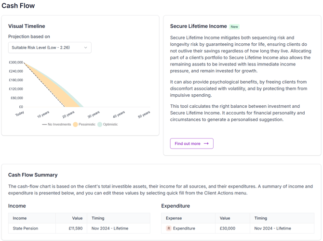Click the £30,000 expenditure value cell
This screenshot has height=241, width=323.
point(228,228)
